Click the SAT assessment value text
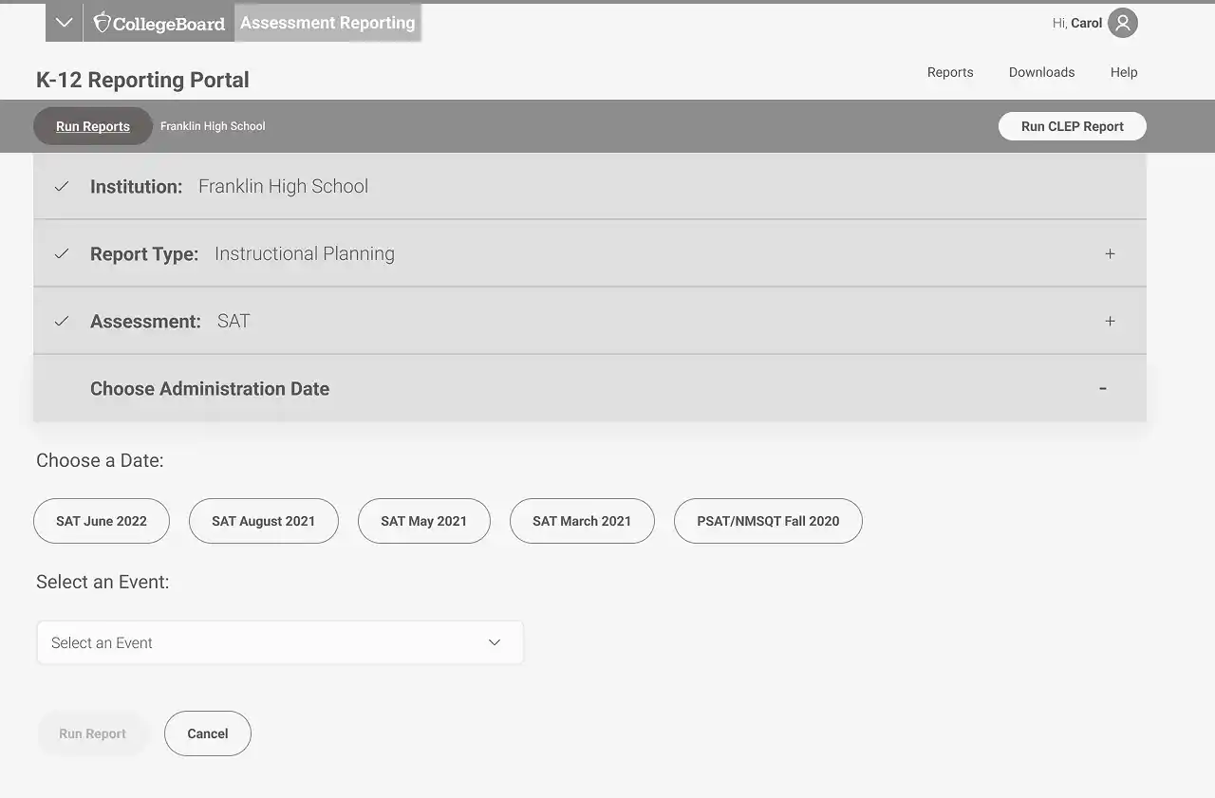Image resolution: width=1215 pixels, height=798 pixels. 234,322
